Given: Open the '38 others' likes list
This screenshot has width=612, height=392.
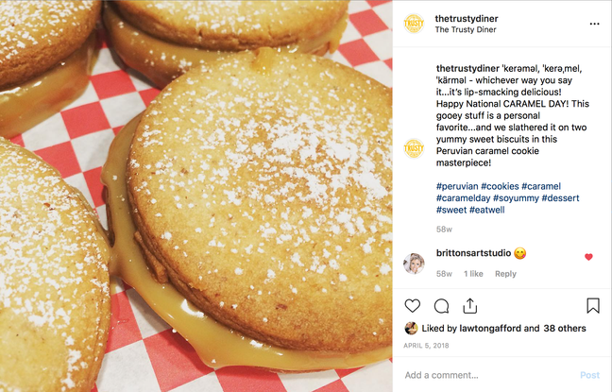Looking at the screenshot, I should pos(565,329).
